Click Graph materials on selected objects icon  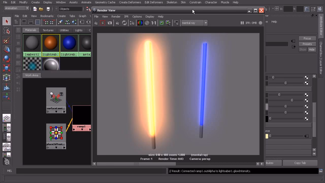click(74, 22)
